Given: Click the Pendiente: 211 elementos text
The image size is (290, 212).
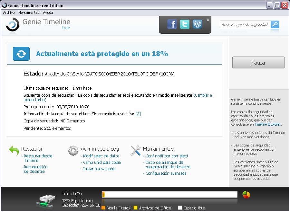Looking at the screenshot, I should 47,128.
